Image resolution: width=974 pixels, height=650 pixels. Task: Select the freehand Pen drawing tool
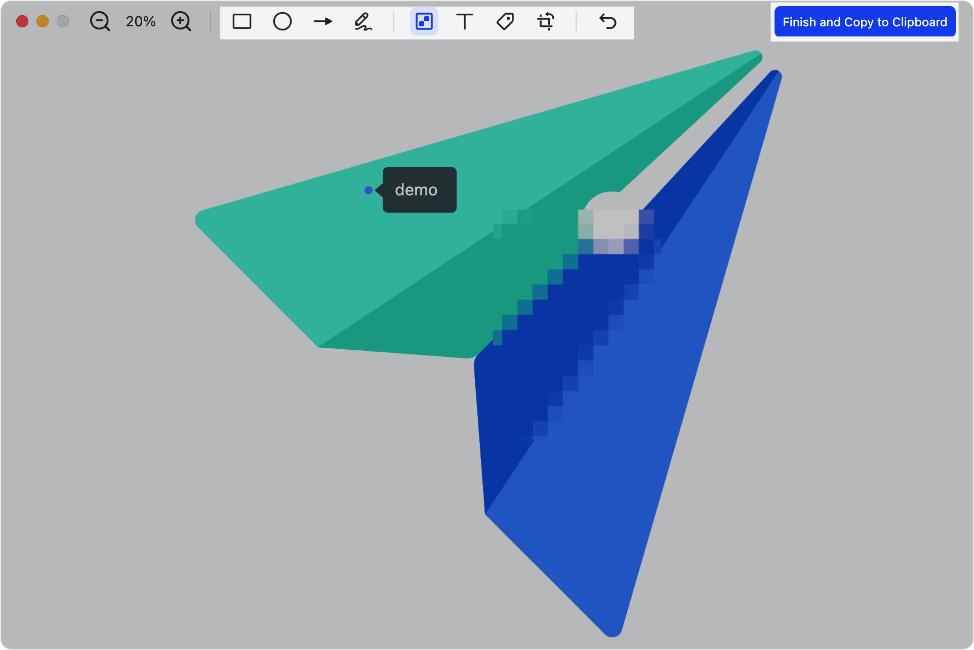(x=363, y=22)
